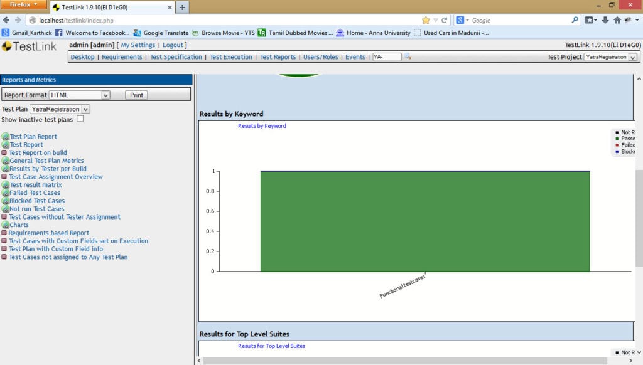The image size is (643, 365).
Task: Click the Google Translate bookmark icon
Action: pyautogui.click(x=137, y=33)
